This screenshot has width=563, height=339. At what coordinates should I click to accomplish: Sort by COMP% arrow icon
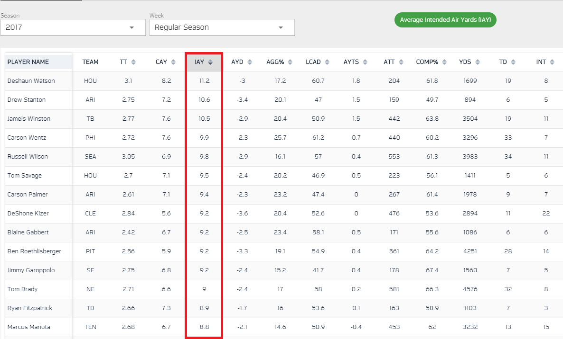point(445,62)
